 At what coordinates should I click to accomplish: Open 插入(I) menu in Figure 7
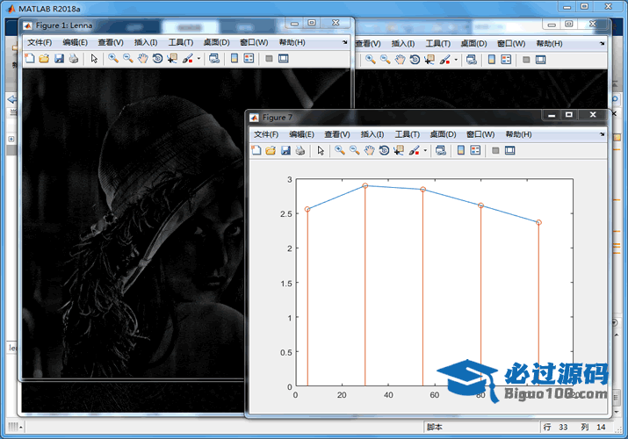coord(372,134)
